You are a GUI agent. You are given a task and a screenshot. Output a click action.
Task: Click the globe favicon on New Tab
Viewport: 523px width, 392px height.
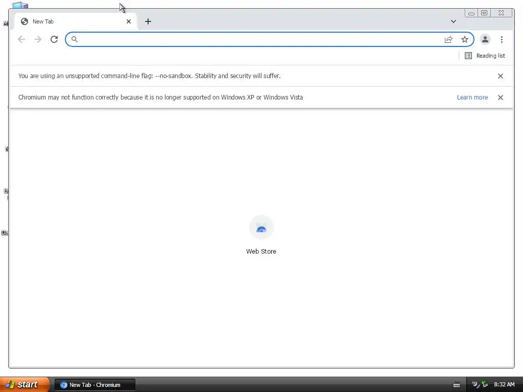click(25, 21)
